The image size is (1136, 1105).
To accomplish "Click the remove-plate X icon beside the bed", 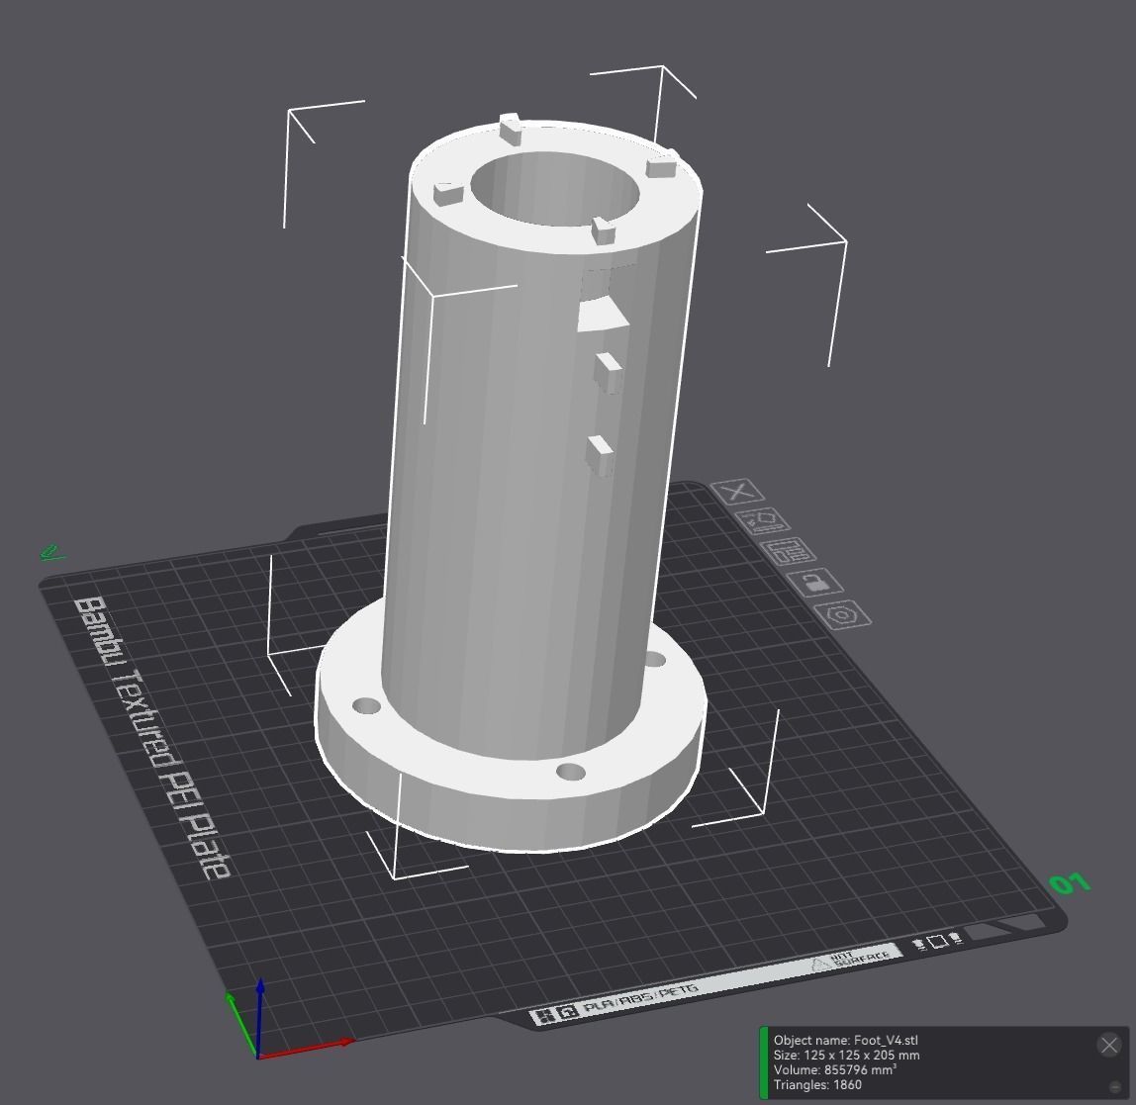I will [737, 492].
